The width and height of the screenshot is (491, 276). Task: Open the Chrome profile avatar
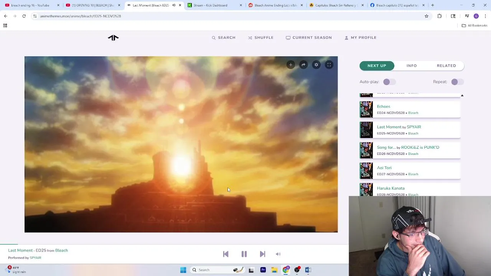click(476, 16)
